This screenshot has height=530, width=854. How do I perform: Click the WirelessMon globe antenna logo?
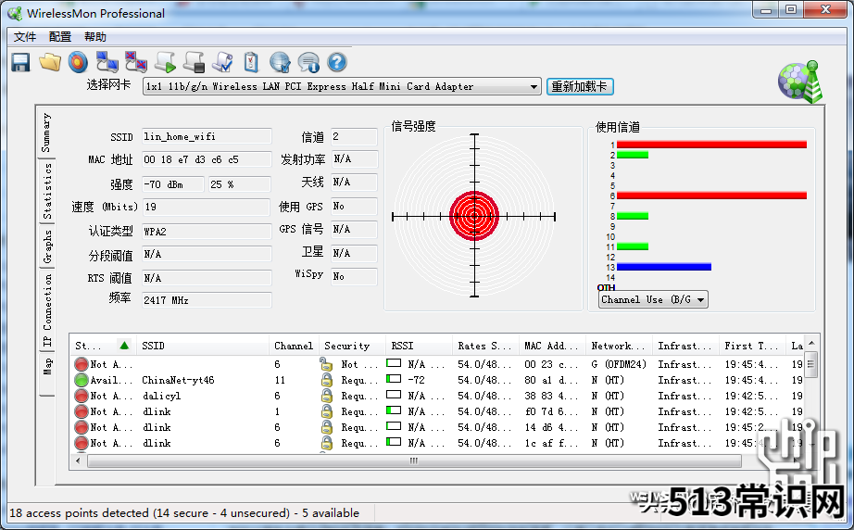coord(800,82)
